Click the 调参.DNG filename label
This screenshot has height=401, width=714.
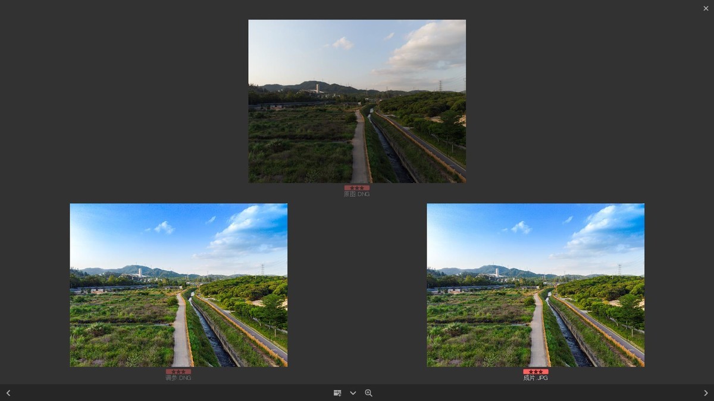[x=178, y=378]
